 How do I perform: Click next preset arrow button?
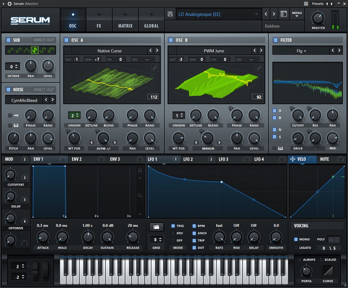274,14
